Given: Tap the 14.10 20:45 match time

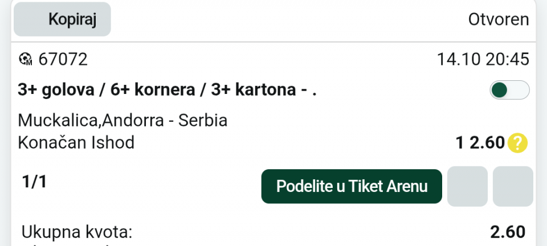Looking at the screenshot, I should pos(483,59).
